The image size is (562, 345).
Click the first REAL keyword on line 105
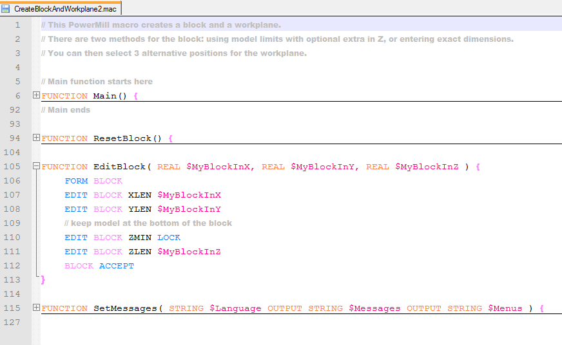pyautogui.click(x=169, y=167)
